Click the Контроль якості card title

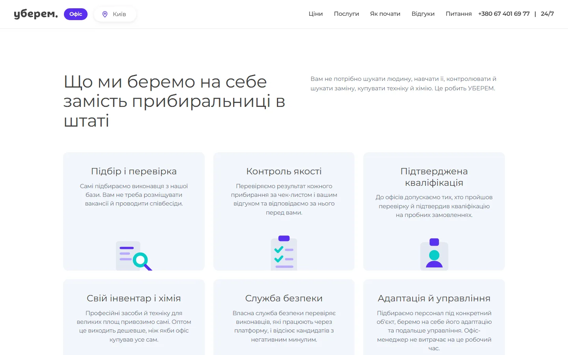coord(284,171)
